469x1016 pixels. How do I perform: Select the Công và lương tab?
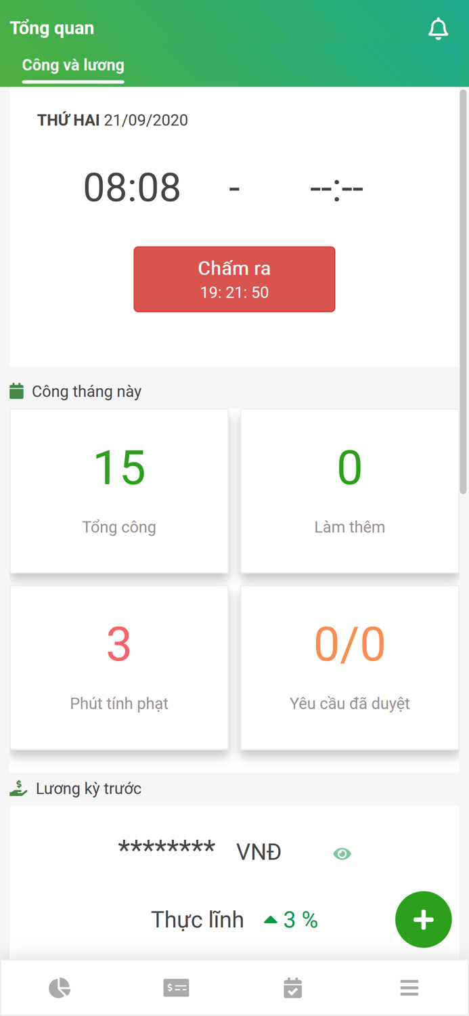tap(73, 66)
